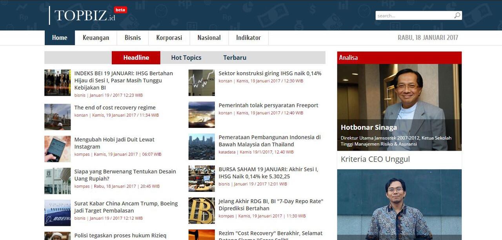Switch to the Hot Topics tab

click(186, 58)
